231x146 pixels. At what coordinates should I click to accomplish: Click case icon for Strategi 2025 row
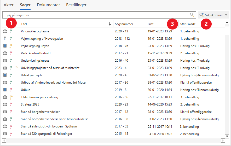point(5,104)
